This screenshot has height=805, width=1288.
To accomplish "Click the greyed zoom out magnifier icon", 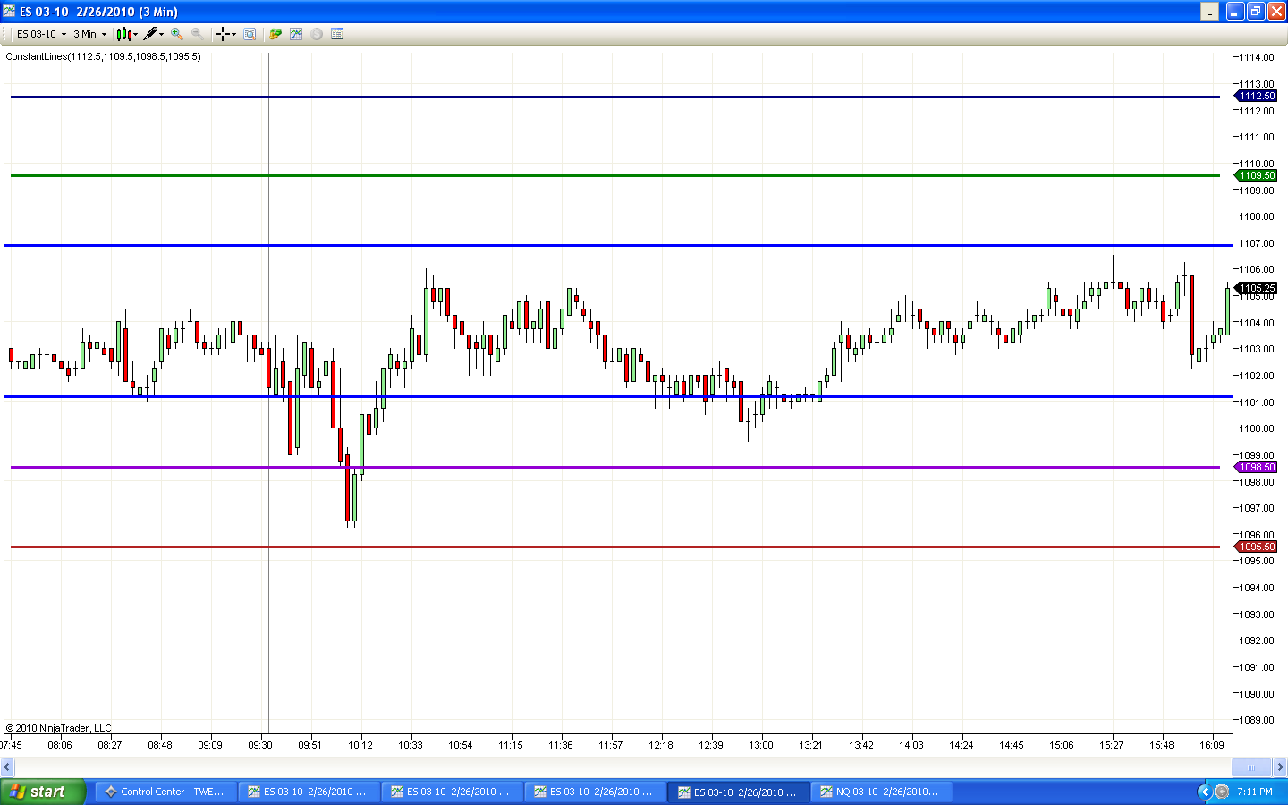I will click(x=197, y=34).
